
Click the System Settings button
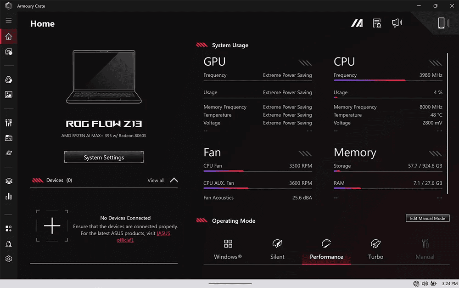pos(104,157)
